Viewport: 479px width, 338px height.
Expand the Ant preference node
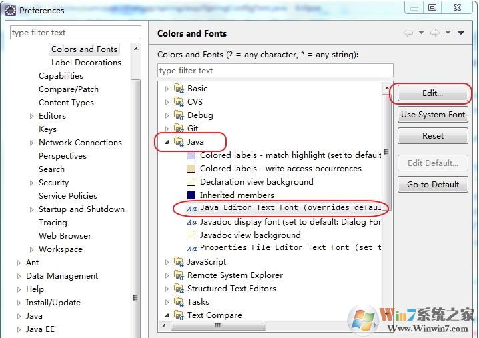[19, 263]
